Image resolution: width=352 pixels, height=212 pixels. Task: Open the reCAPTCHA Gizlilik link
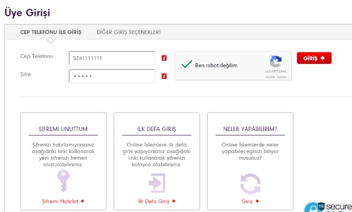point(271,77)
